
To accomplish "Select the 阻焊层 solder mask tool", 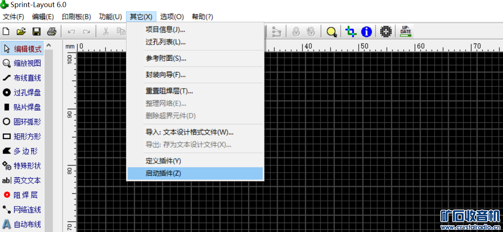I will pyautogui.click(x=22, y=195).
